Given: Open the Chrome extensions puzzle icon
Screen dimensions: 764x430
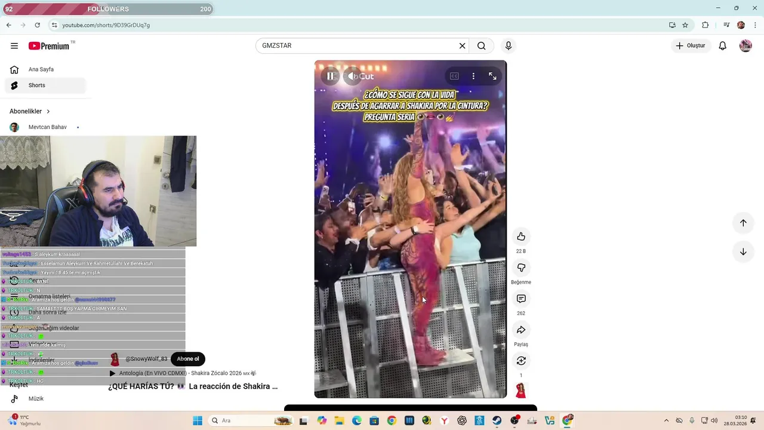Looking at the screenshot, I should pyautogui.click(x=706, y=25).
